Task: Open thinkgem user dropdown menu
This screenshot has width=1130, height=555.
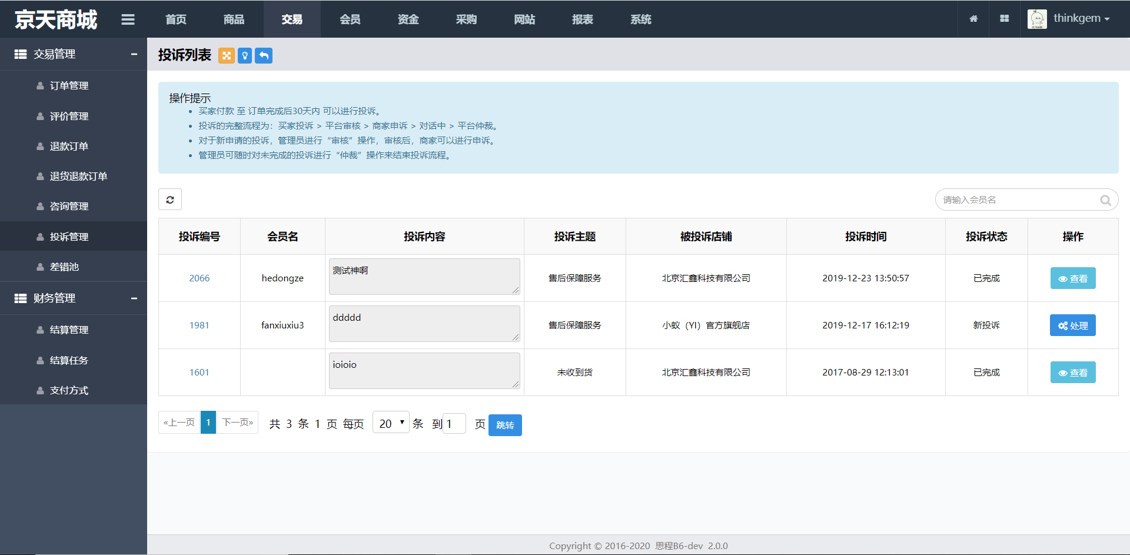Action: click(1081, 18)
